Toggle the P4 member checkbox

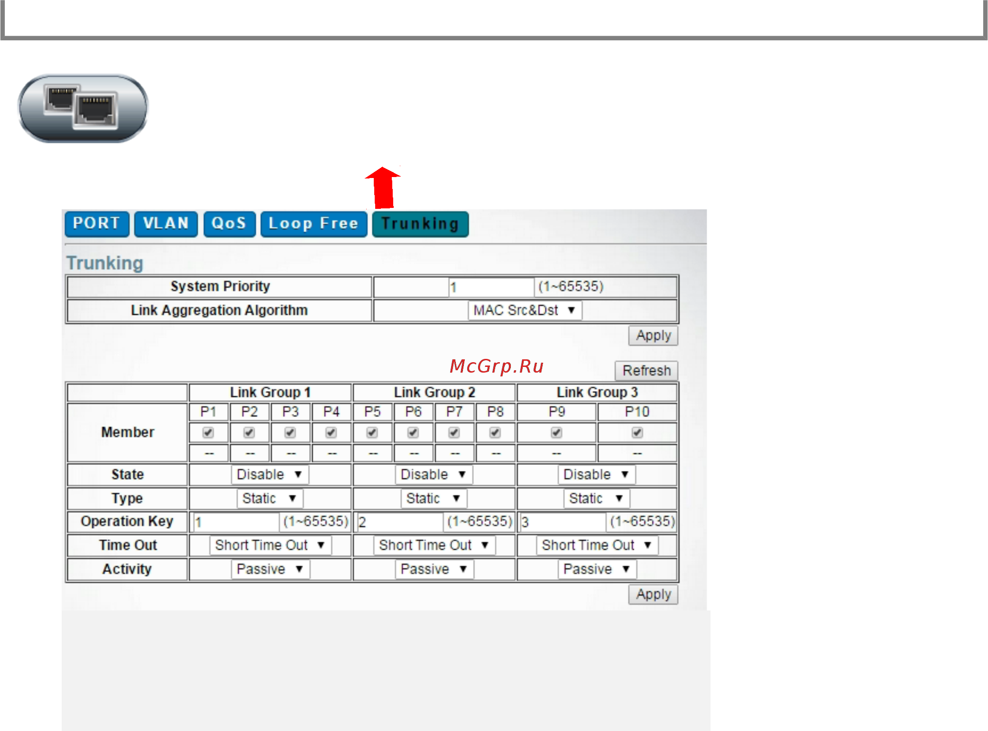click(x=331, y=432)
